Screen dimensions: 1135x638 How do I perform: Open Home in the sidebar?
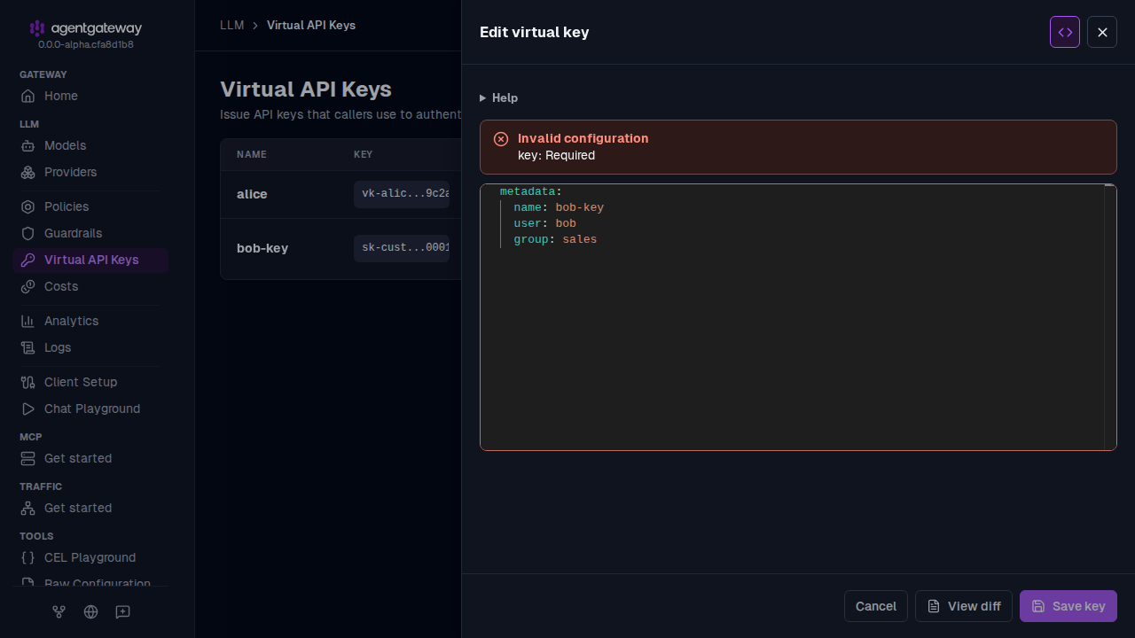[90, 96]
